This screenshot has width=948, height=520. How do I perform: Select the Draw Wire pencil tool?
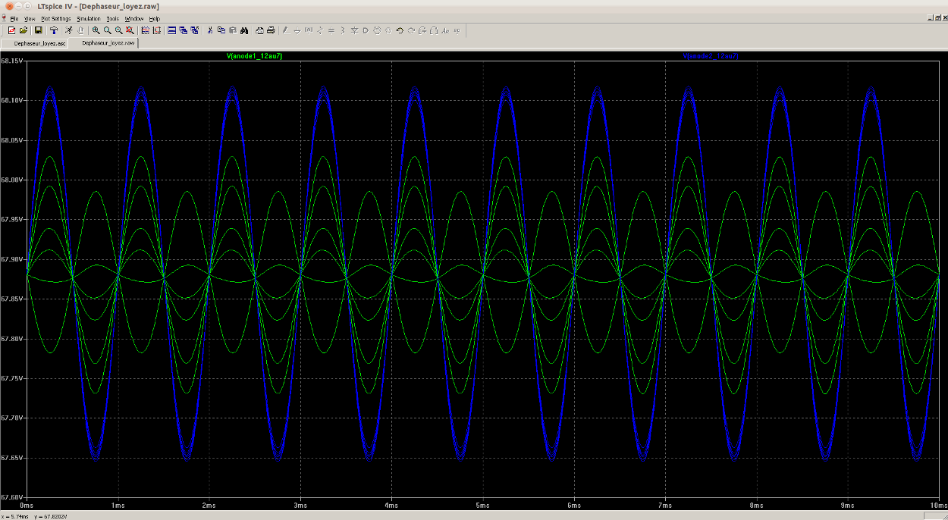click(285, 30)
